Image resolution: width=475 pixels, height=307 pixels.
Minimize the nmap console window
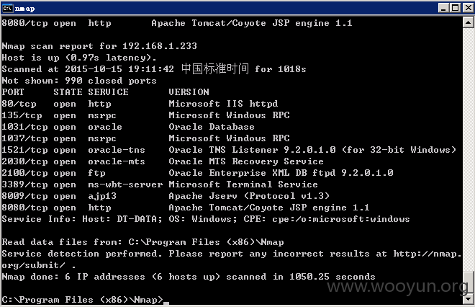[443, 8]
